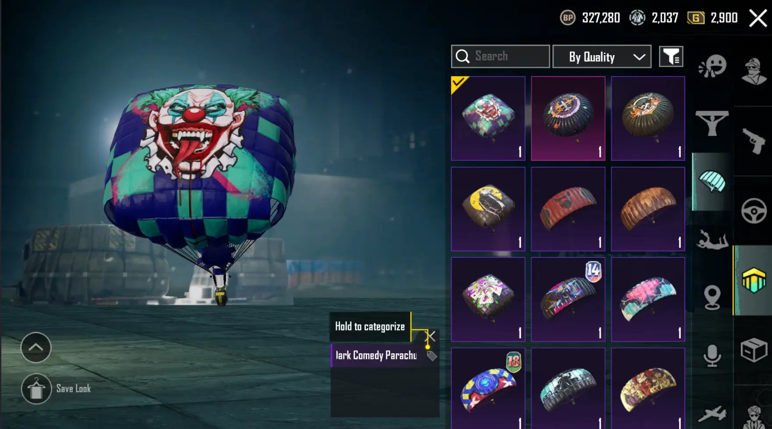Select the parachute tab in sidebar
This screenshot has width=772, height=429.
click(712, 182)
